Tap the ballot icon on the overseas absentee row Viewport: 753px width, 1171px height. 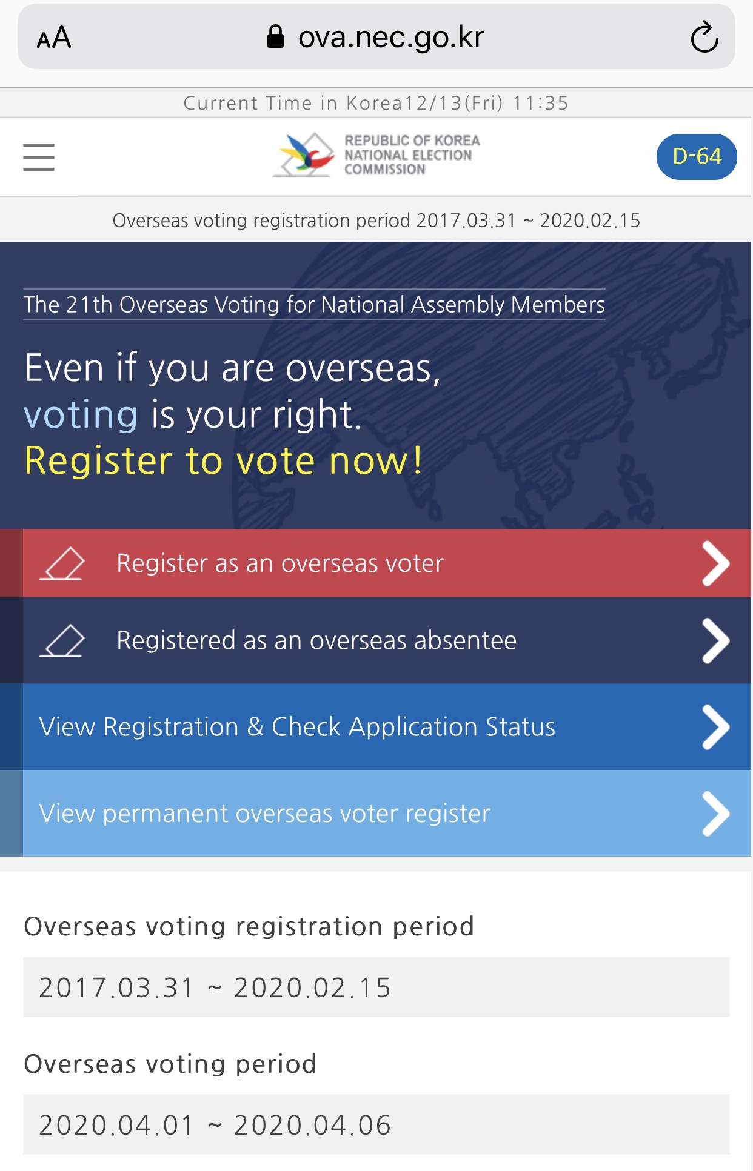62,640
